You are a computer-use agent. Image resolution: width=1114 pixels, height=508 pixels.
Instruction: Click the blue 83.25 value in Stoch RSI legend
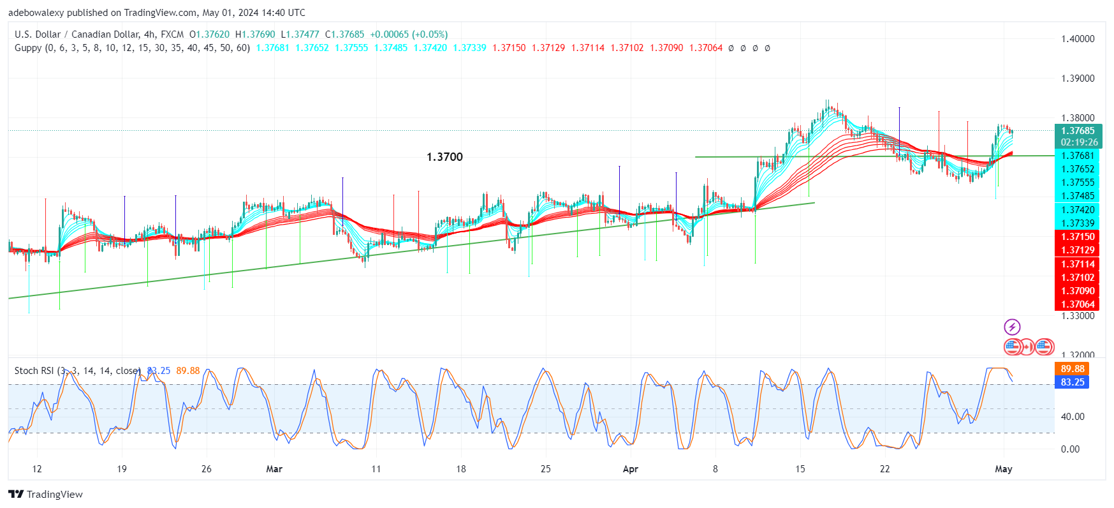[159, 371]
